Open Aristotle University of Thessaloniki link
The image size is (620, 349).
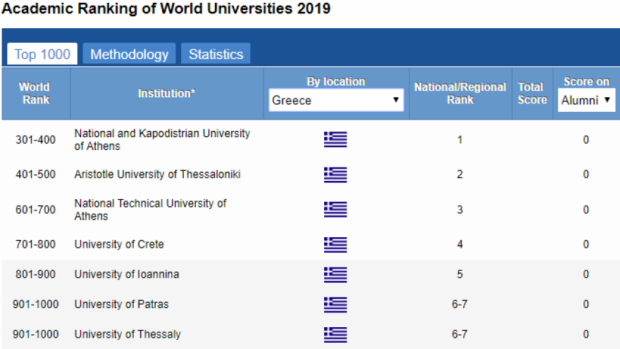tap(157, 174)
